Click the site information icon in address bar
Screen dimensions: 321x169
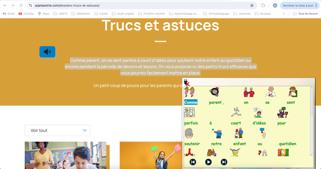click(x=30, y=5)
